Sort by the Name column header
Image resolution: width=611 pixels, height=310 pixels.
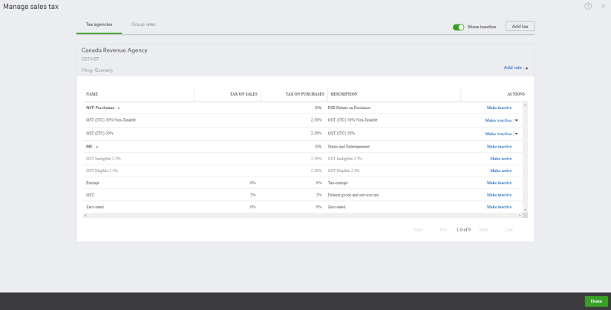click(92, 94)
